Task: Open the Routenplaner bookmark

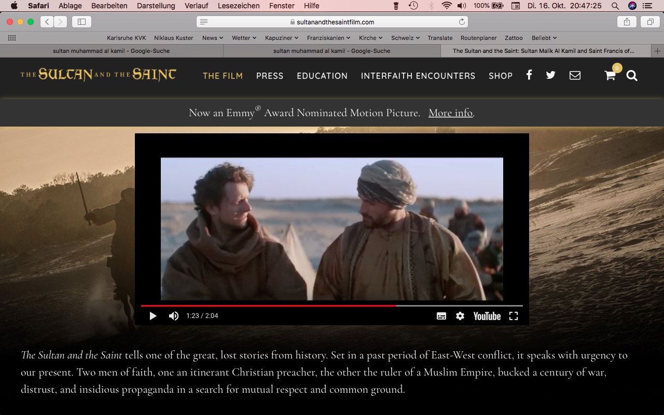Action: [479, 38]
